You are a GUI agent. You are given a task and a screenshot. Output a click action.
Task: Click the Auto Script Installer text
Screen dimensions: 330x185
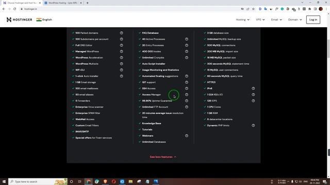tap(154, 64)
